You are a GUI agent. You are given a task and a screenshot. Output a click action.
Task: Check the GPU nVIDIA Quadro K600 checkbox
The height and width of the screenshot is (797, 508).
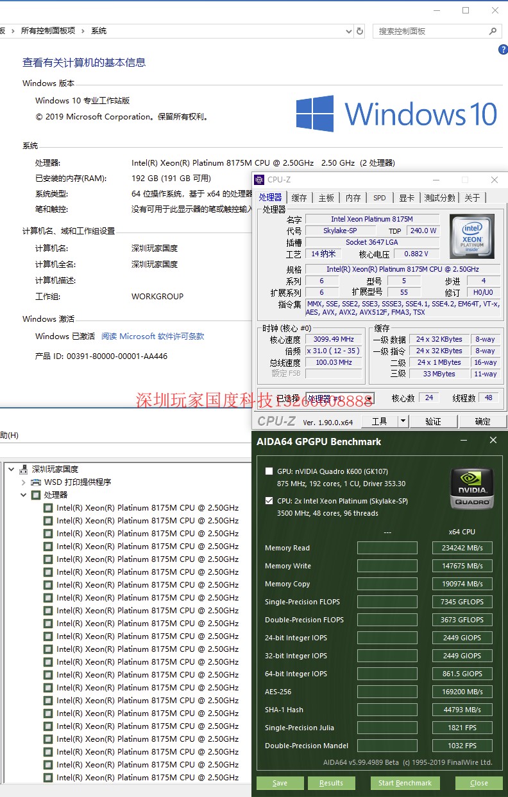[269, 471]
